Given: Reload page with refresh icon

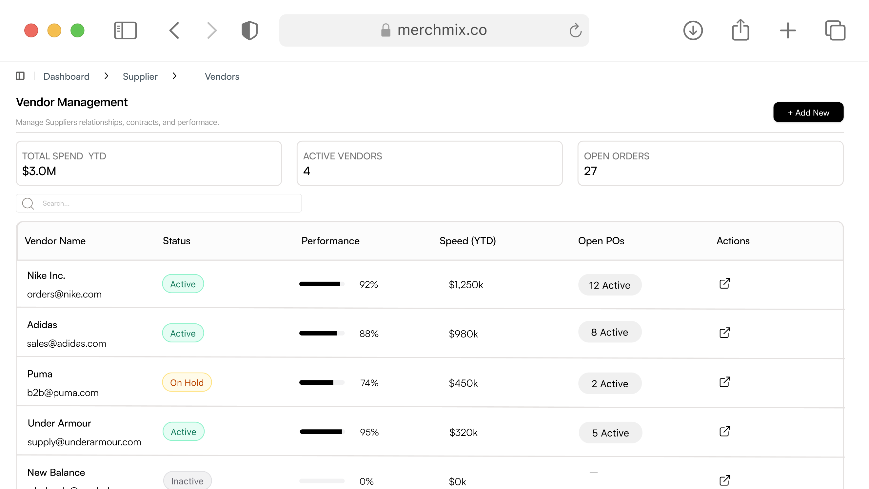Looking at the screenshot, I should point(575,31).
